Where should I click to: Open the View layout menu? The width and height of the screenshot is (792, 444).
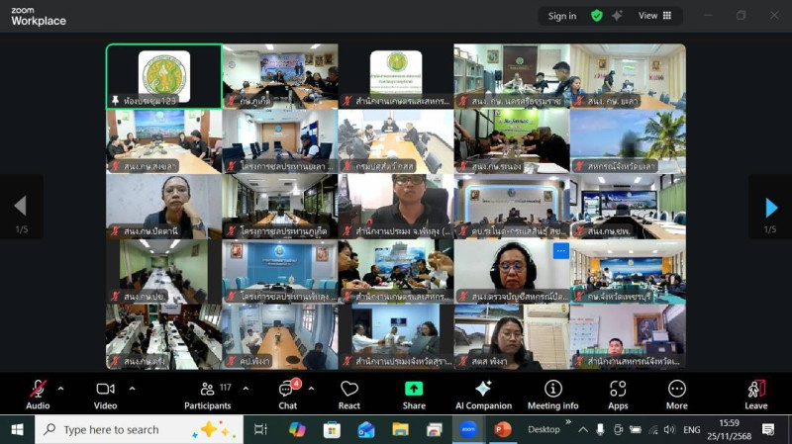[x=654, y=16]
